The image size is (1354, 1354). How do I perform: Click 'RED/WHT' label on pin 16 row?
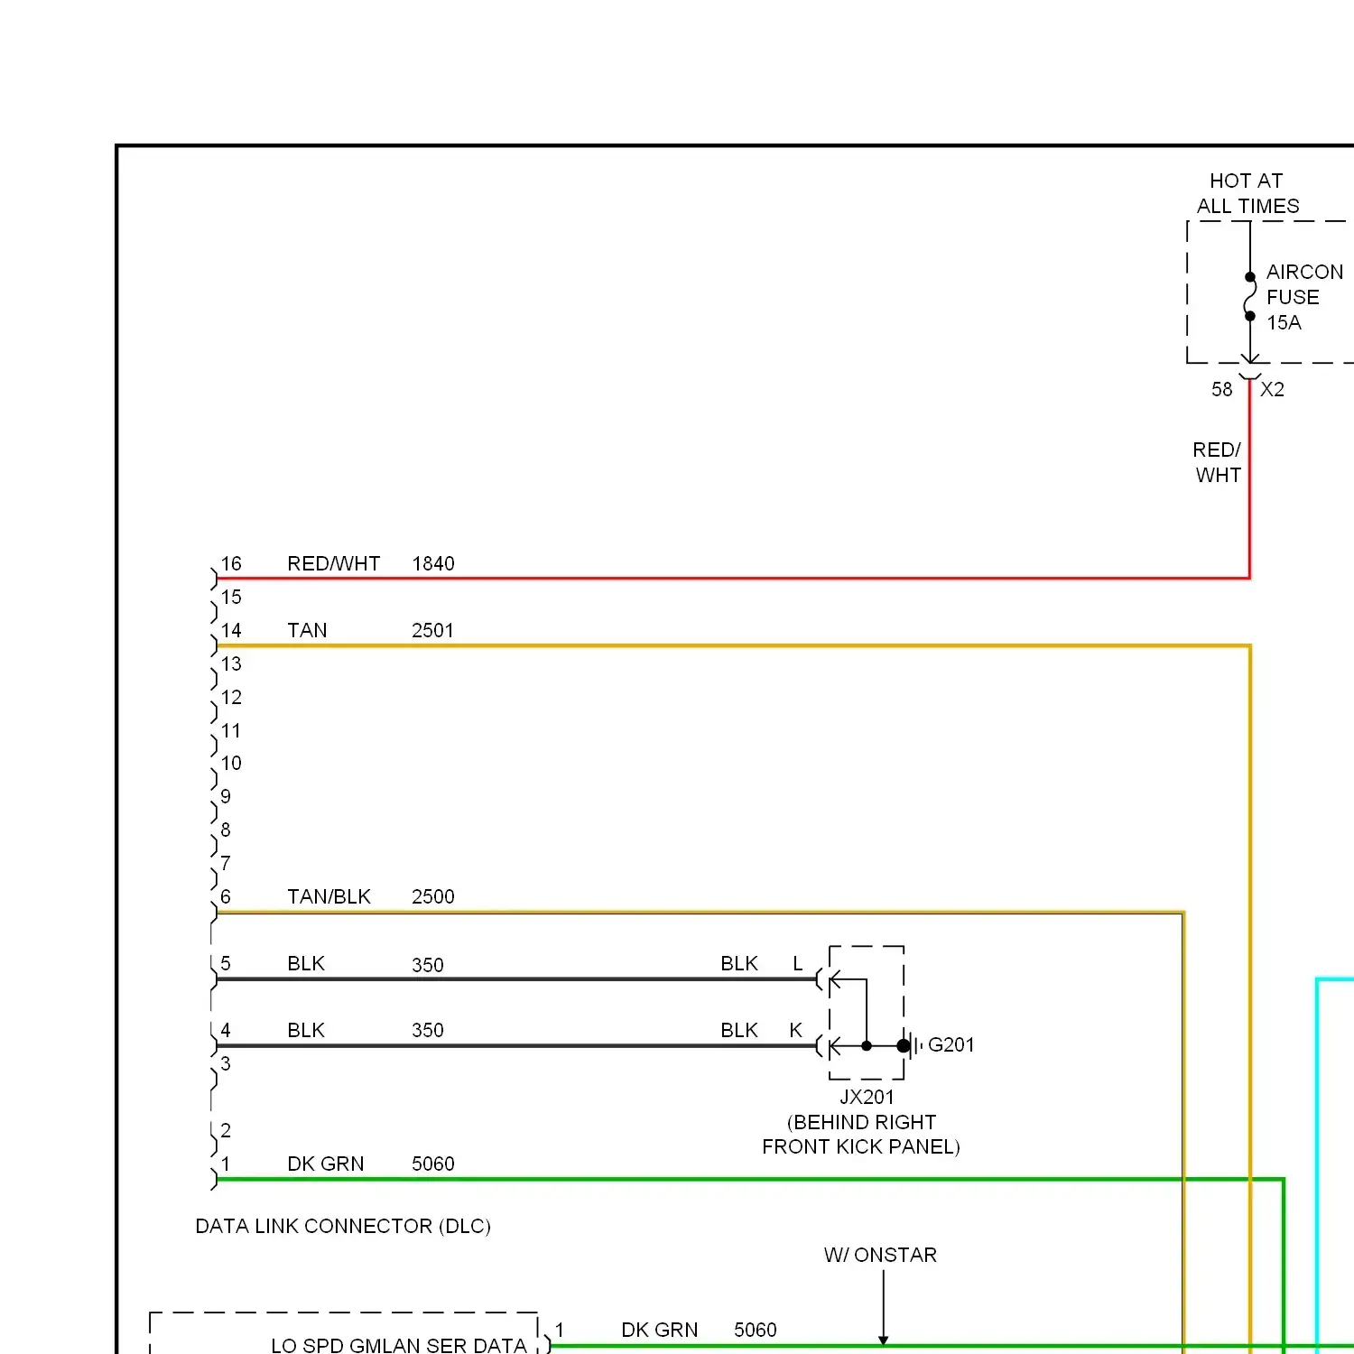[333, 563]
